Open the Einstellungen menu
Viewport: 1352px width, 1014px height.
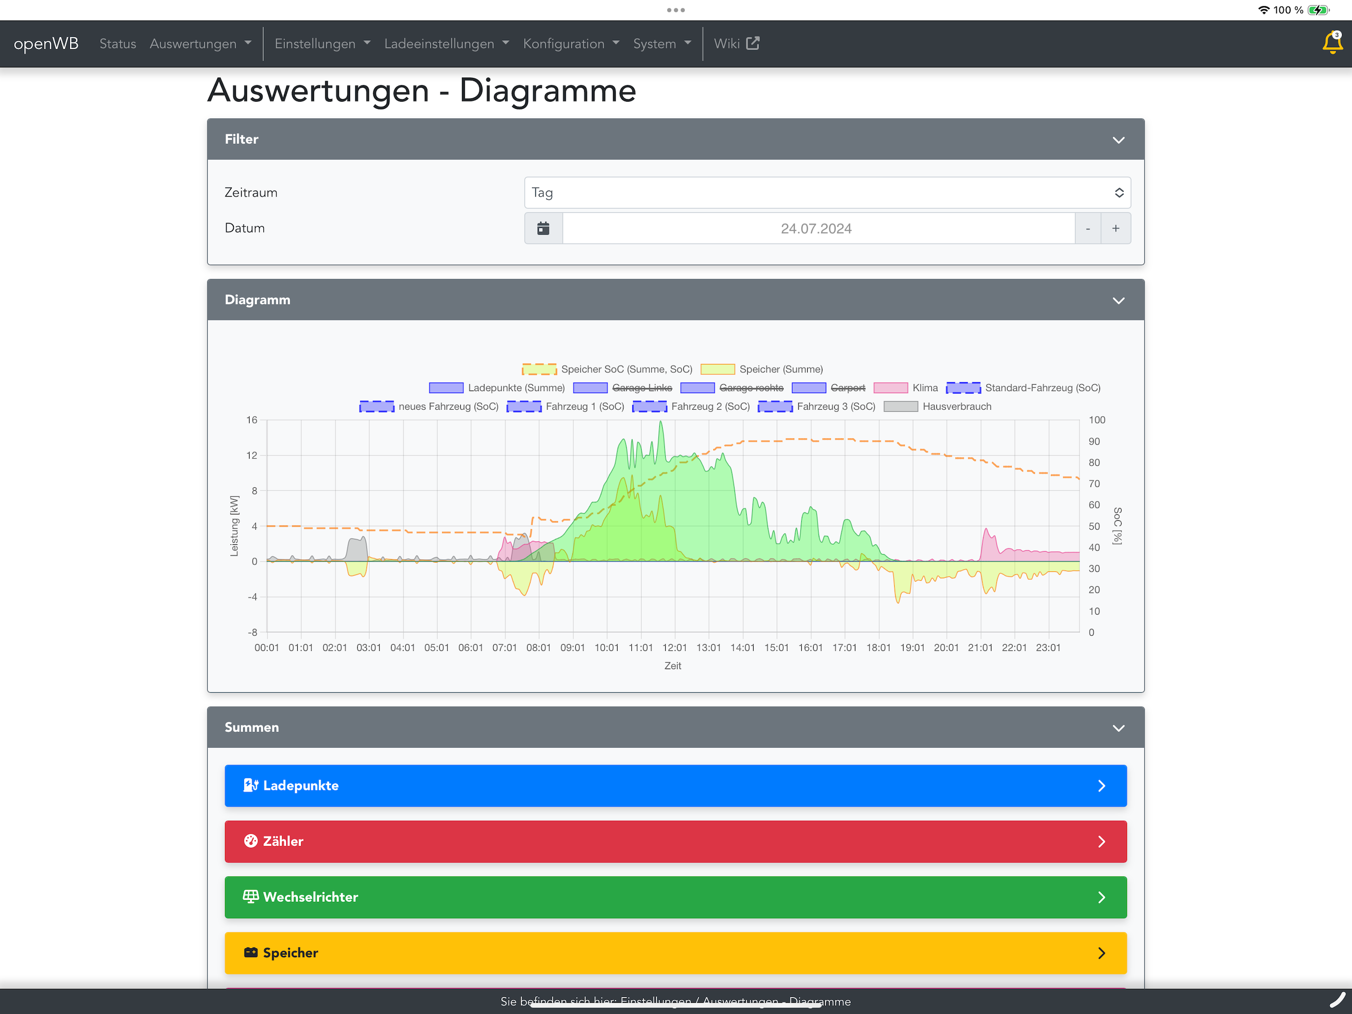tap(322, 43)
